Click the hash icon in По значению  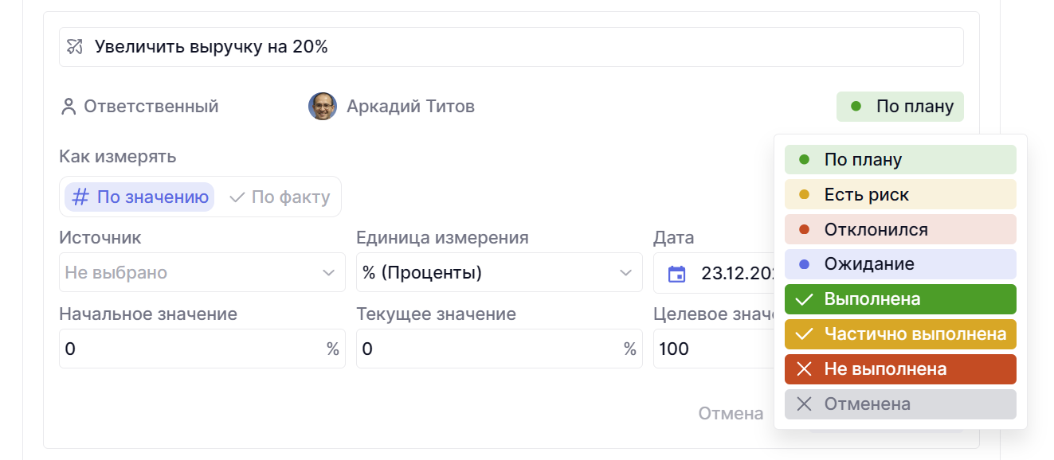point(80,197)
